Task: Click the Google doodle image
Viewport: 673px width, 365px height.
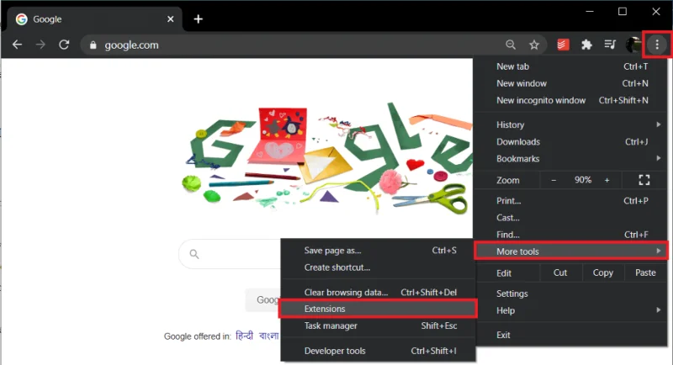Action: [328, 160]
